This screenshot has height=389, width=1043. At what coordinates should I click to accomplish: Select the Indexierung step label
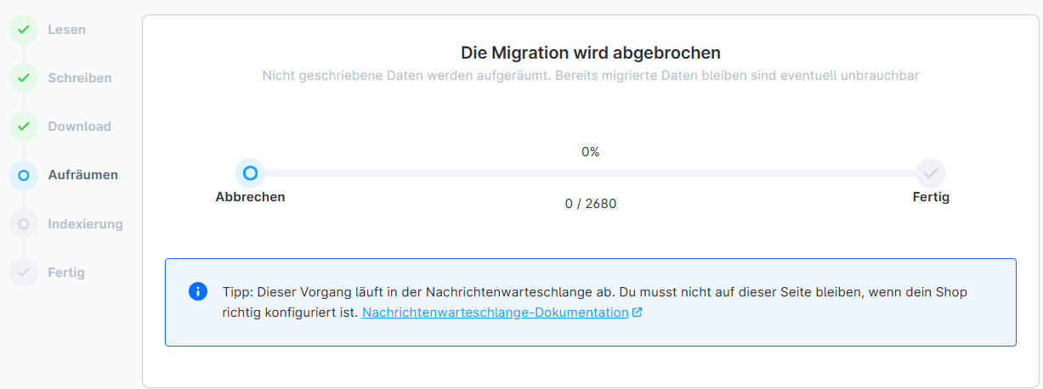click(85, 224)
